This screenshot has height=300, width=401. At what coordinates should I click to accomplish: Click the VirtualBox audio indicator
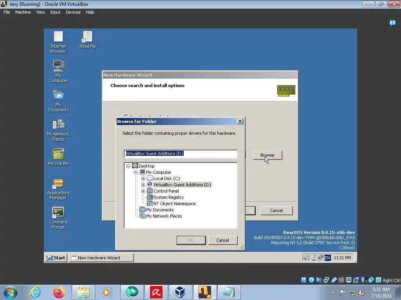(319, 280)
